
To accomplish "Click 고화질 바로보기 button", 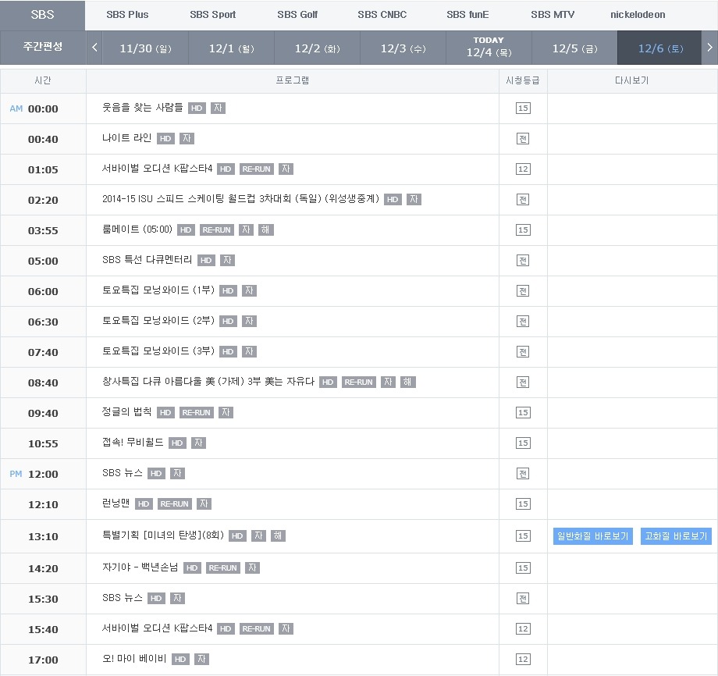I will tap(676, 535).
